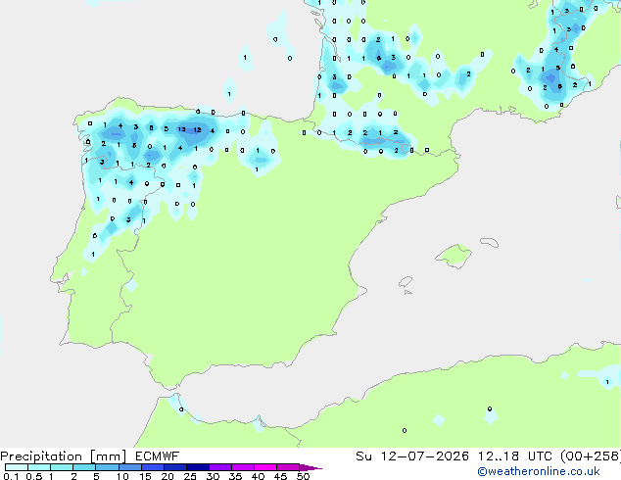
Task: Select the 25–30 mm navy legend swatch
Action: click(x=197, y=467)
